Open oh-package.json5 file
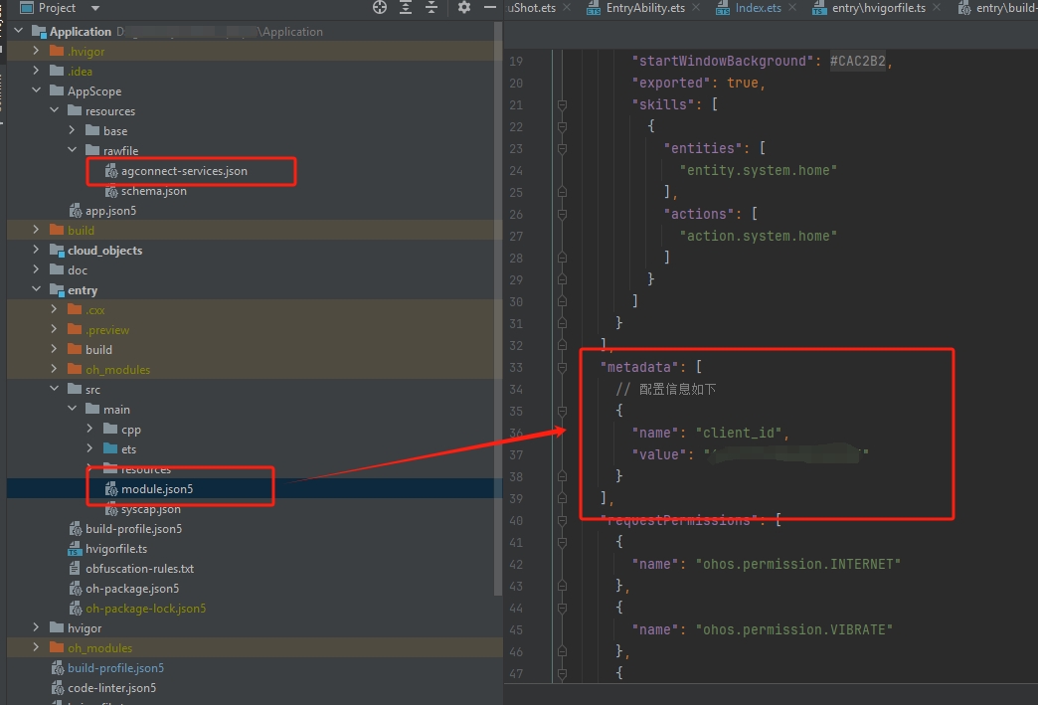This screenshot has width=1038, height=705. [132, 588]
